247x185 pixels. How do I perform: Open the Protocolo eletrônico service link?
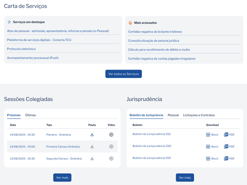(x=21, y=49)
